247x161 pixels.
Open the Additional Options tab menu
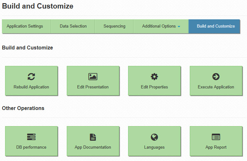point(161,26)
